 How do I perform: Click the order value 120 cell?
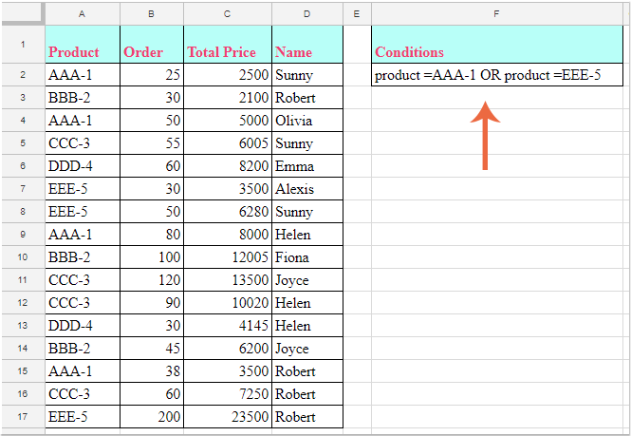(151, 280)
